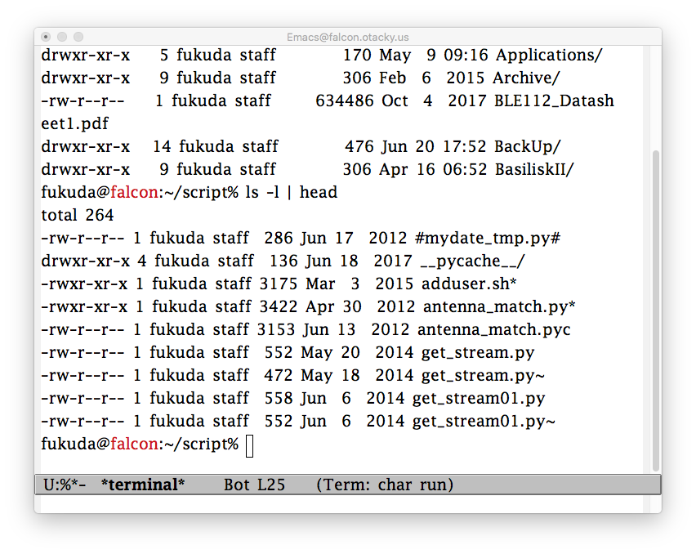Click the Emacs@falcon.otacky.us window title
Viewport: 696px width, 554px height.
pyautogui.click(x=347, y=38)
